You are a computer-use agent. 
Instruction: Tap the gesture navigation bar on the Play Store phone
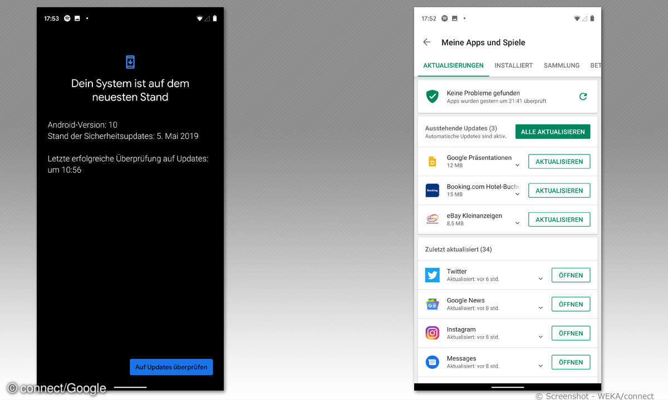pos(508,387)
